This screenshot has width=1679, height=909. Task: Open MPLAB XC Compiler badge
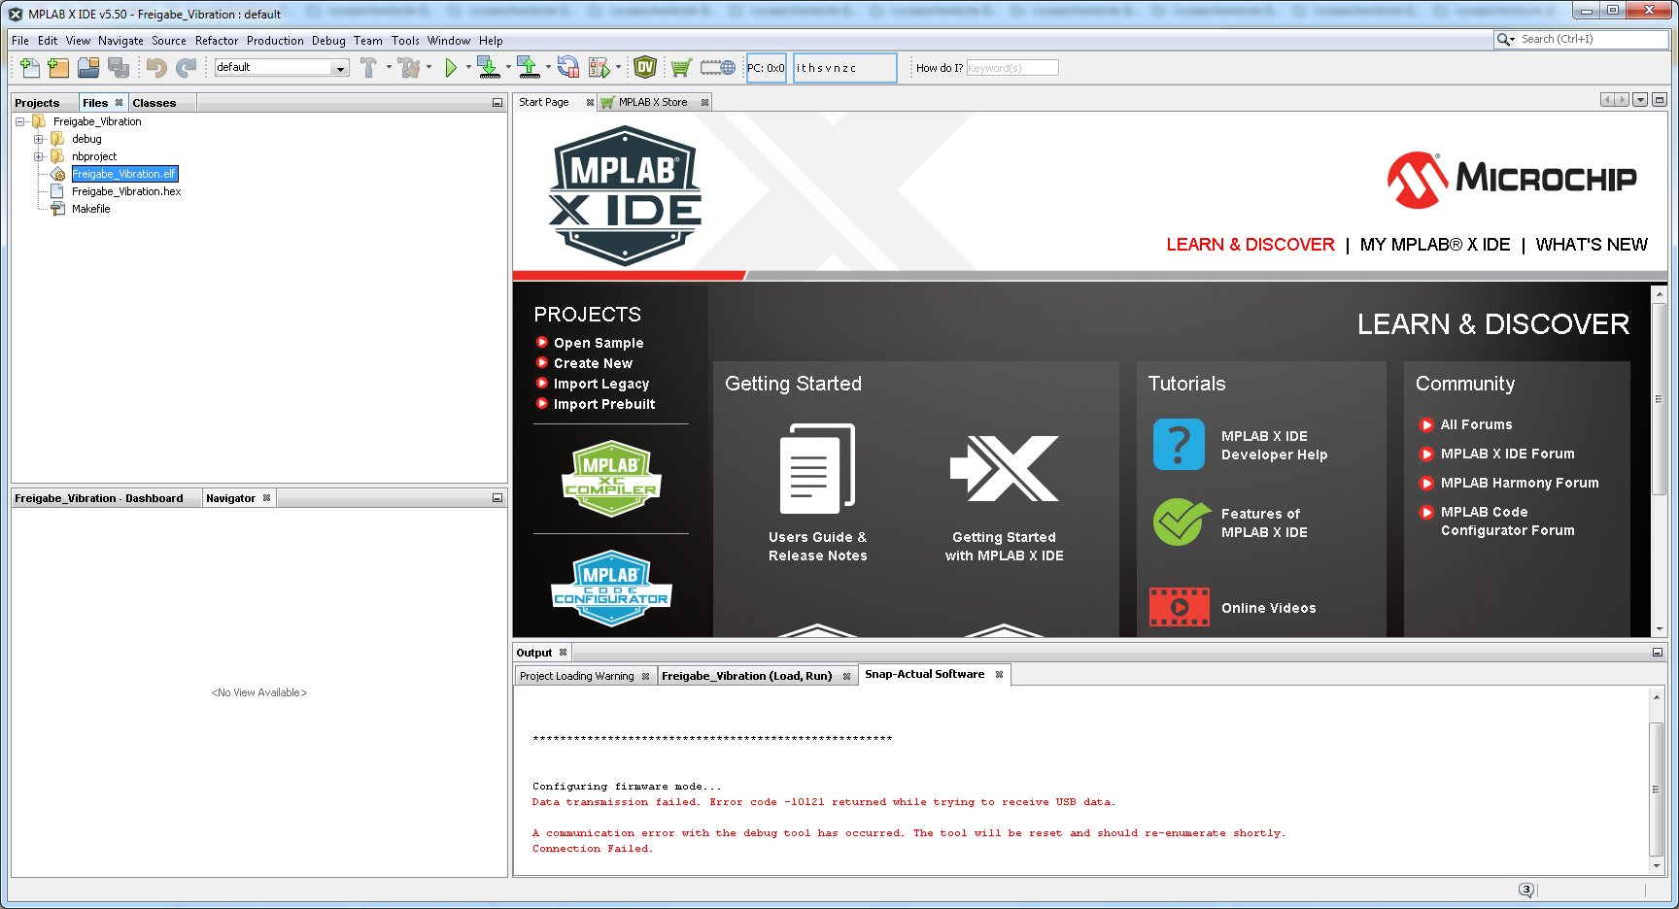(x=611, y=478)
